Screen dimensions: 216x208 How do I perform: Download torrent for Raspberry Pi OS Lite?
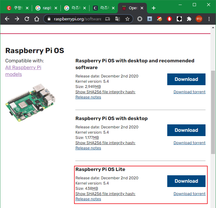click(189, 194)
